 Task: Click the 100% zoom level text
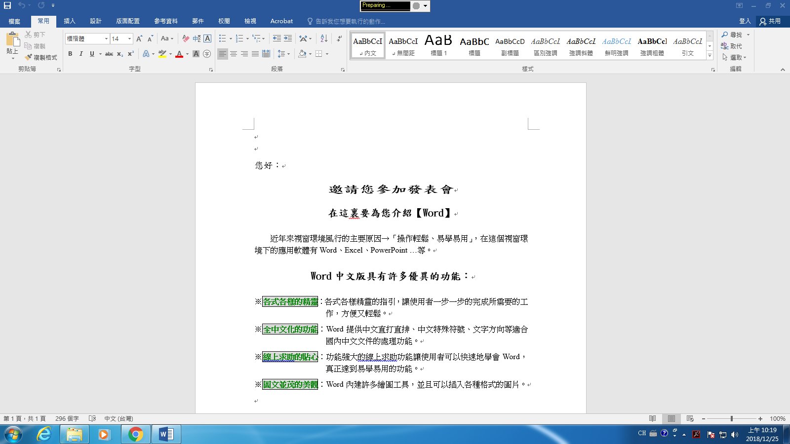coord(778,418)
